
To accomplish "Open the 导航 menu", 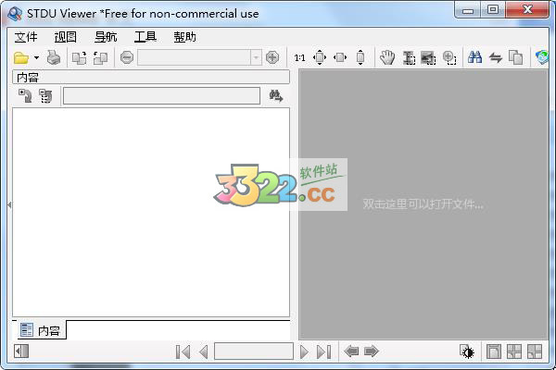I will (x=106, y=37).
